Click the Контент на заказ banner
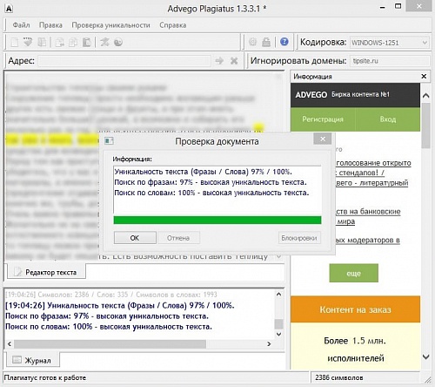The image size is (435, 387). [355, 309]
